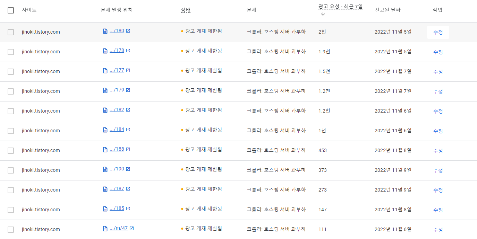Open the .../188 page link
The width and height of the screenshot is (477, 239).
117,149
